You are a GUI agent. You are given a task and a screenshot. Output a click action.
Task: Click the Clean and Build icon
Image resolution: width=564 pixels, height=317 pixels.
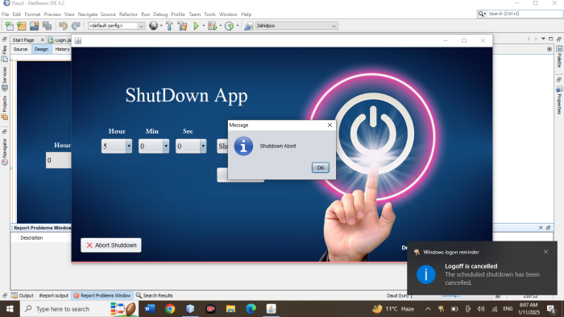(x=182, y=26)
